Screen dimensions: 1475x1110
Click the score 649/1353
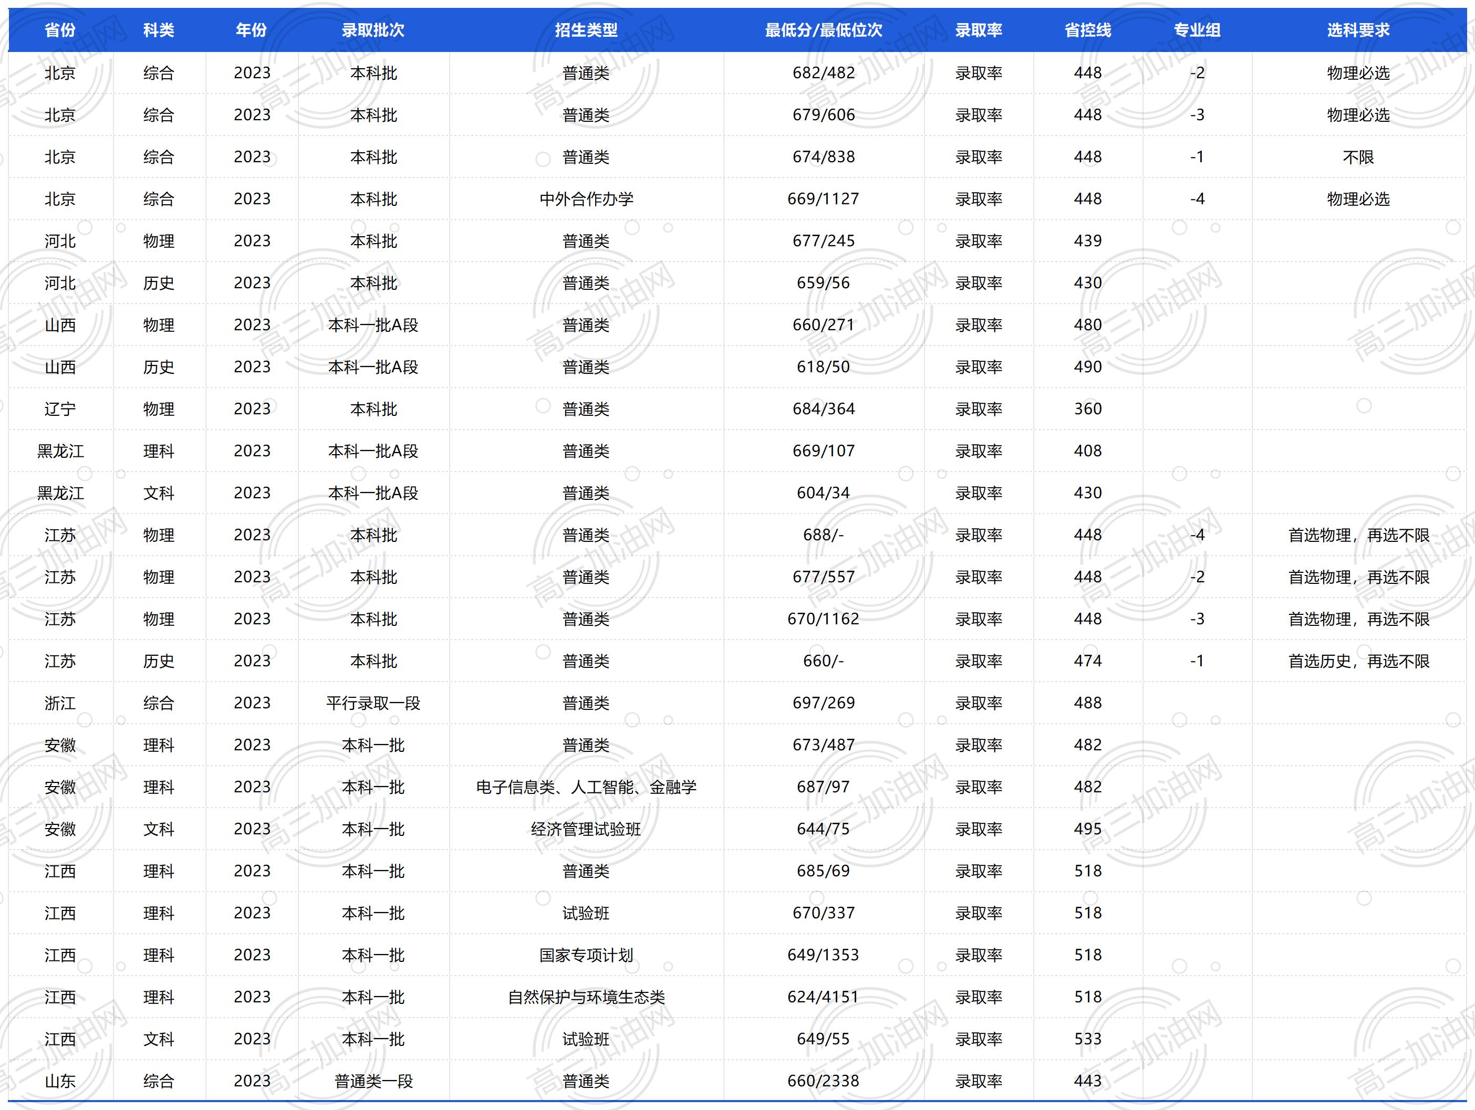(824, 955)
